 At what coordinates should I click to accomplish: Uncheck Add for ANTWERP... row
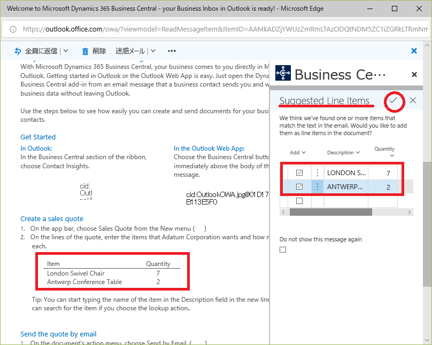point(299,187)
